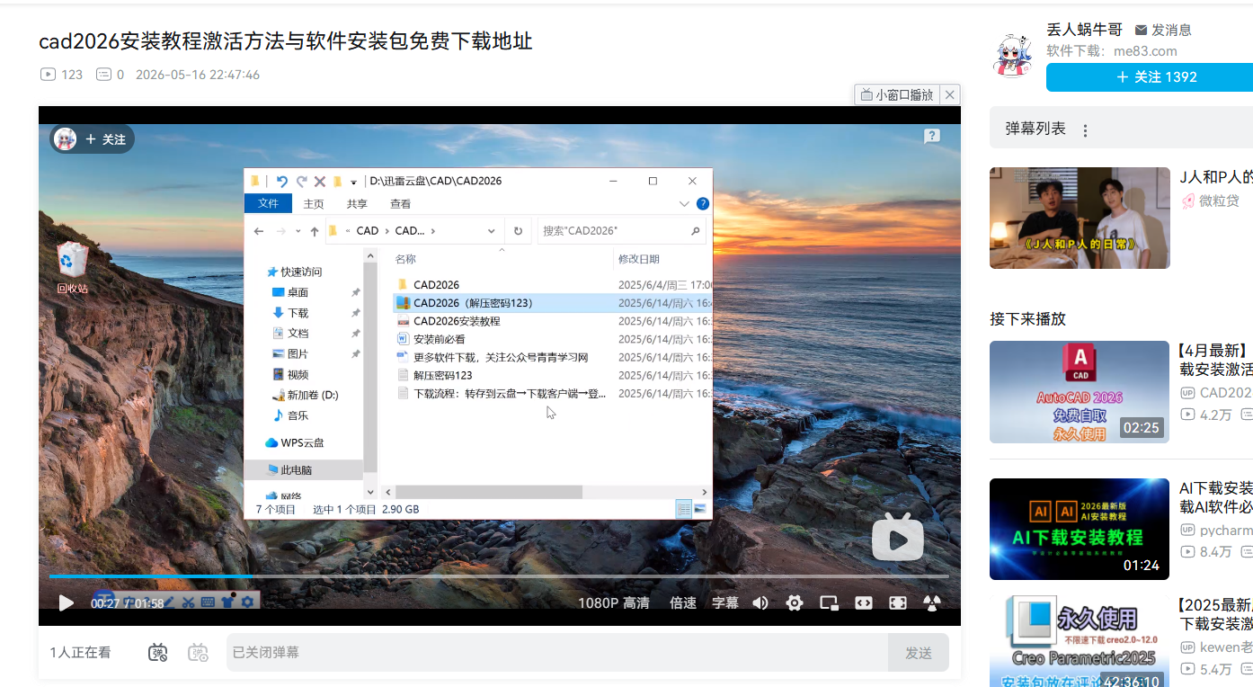Image resolution: width=1253 pixels, height=687 pixels.
Task: Enter fullscreen mode icon
Action: (x=897, y=602)
